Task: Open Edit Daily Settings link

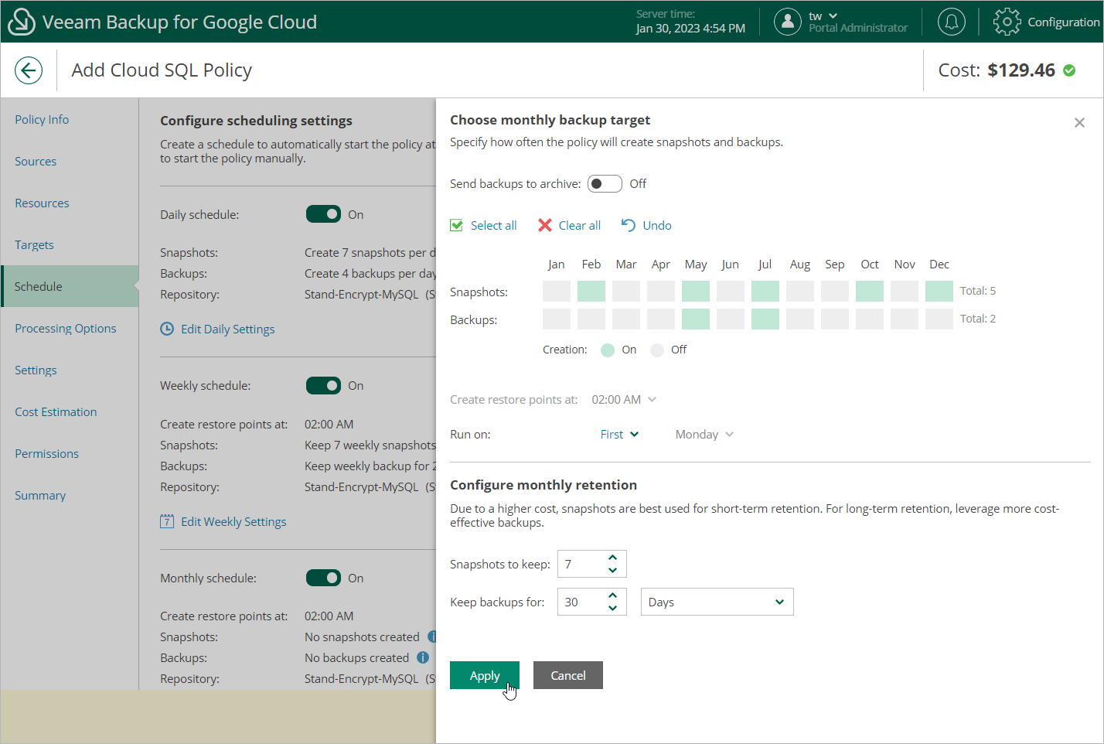Action: (228, 329)
